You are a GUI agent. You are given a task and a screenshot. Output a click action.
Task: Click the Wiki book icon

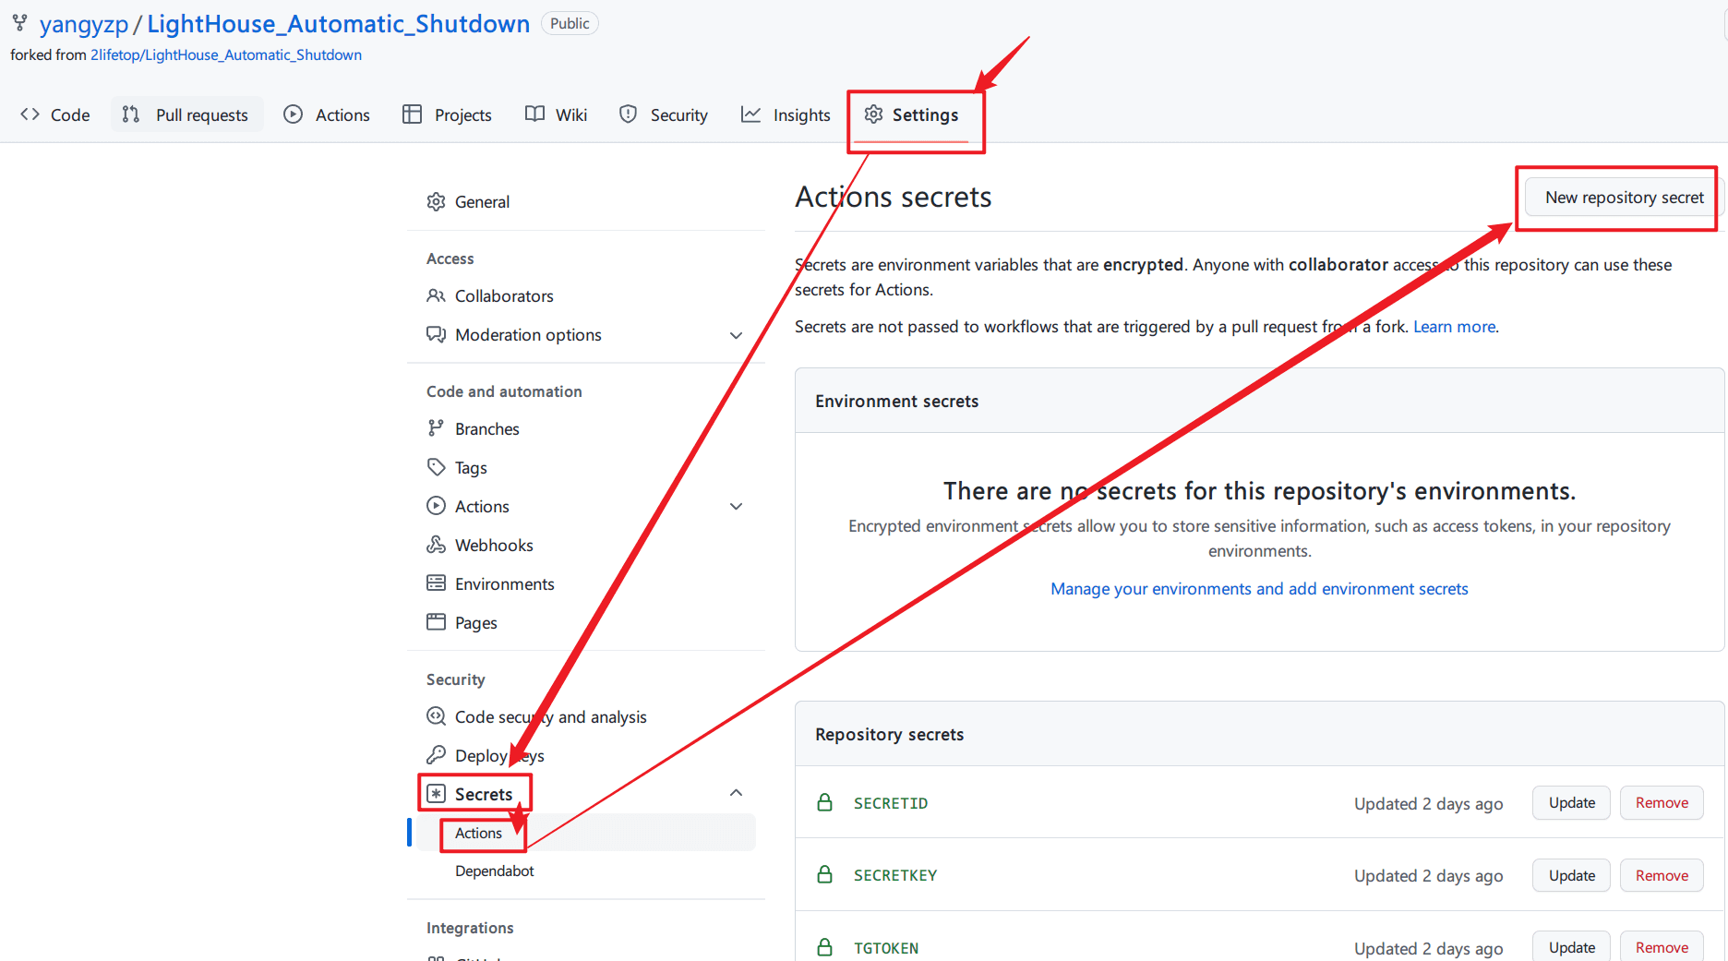tap(534, 114)
